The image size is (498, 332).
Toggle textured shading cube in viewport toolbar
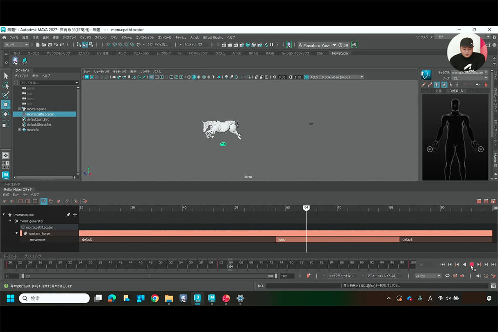click(194, 77)
